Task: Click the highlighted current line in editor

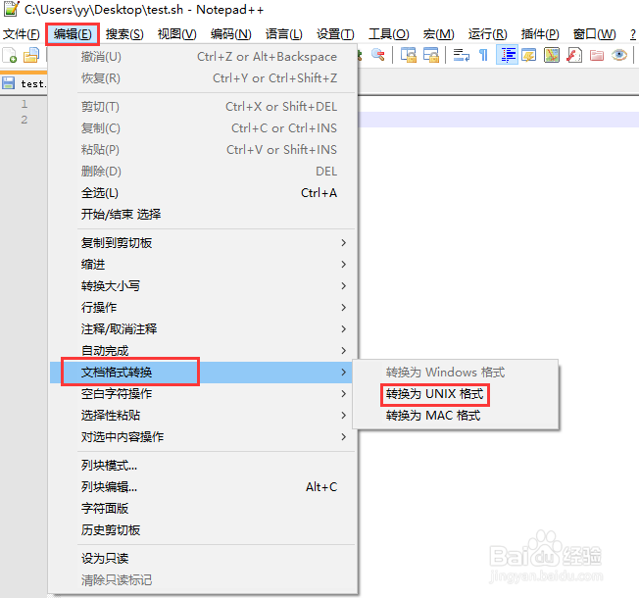Action: [x=499, y=120]
